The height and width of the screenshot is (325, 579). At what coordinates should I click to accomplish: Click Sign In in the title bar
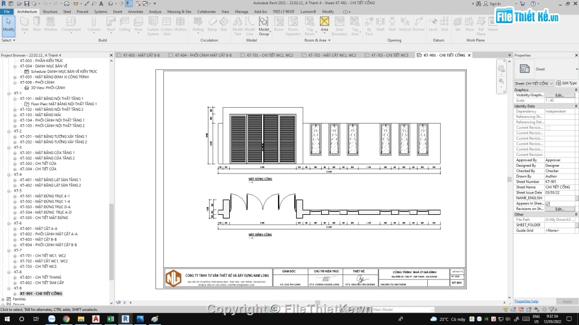click(x=492, y=4)
